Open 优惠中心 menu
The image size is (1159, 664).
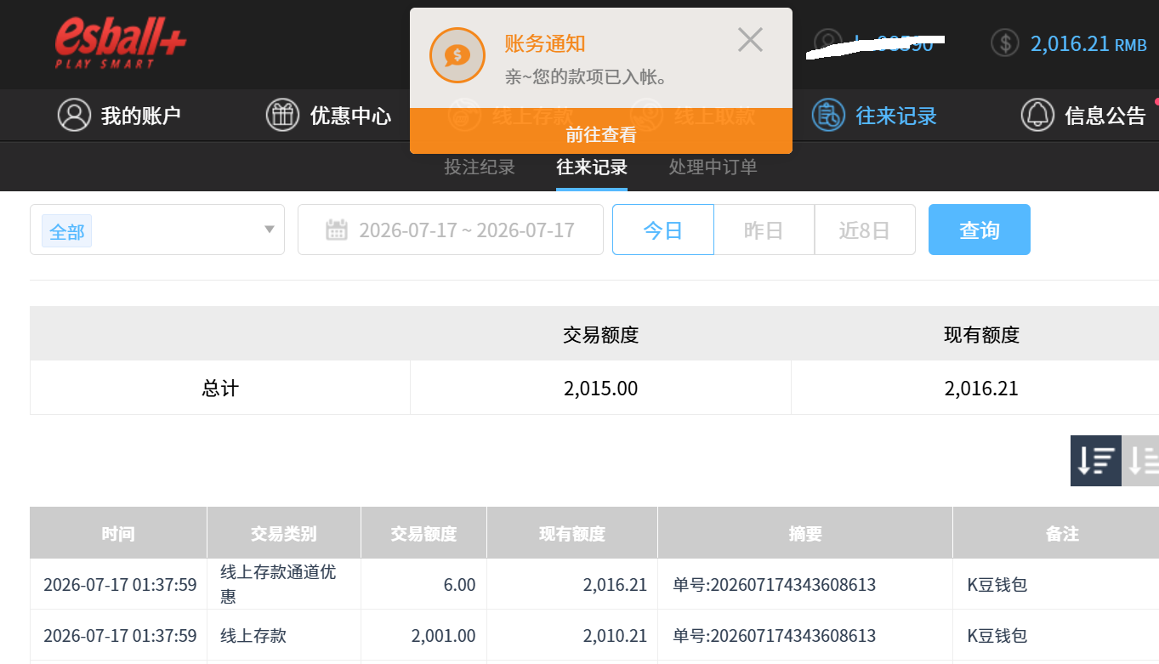(328, 115)
